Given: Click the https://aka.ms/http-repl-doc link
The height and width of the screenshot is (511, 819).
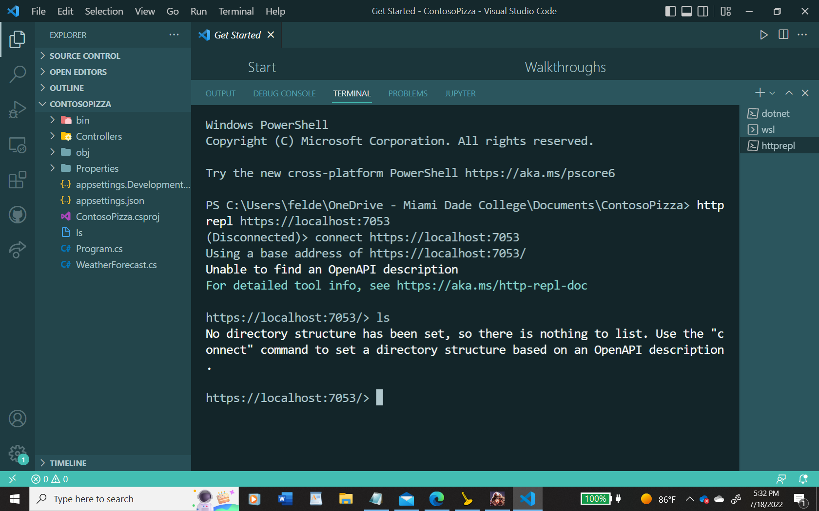Looking at the screenshot, I should coord(492,286).
